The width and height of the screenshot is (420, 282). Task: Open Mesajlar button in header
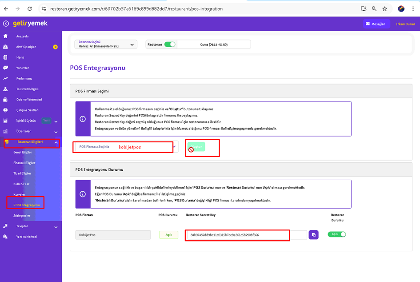coord(376,24)
